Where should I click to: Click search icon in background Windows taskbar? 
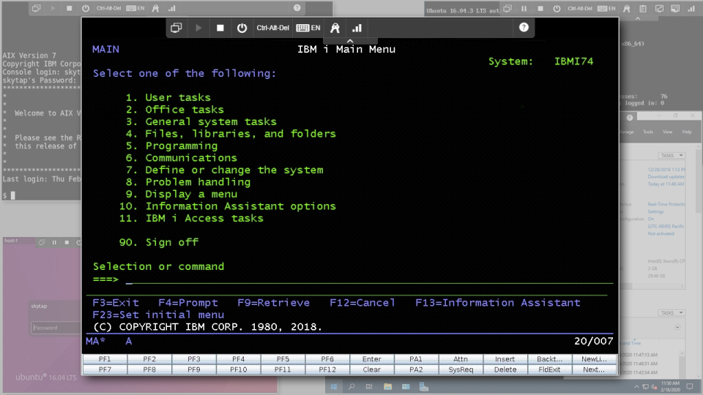[351, 386]
